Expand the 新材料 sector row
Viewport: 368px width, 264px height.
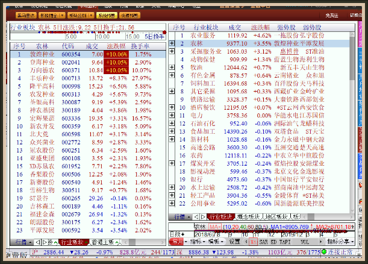(172, 139)
